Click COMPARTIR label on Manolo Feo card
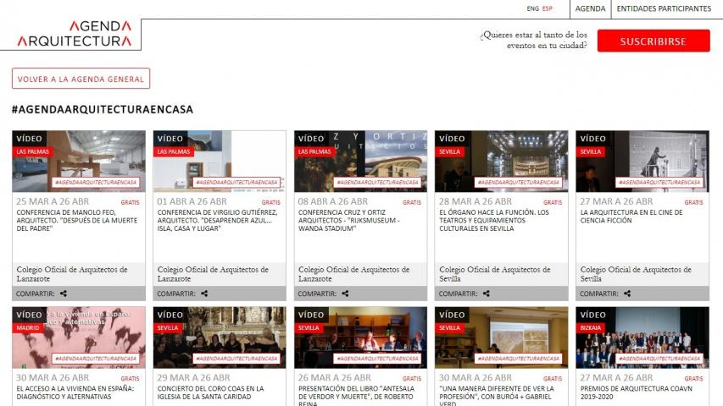This screenshot has height=406, width=723. point(35,294)
